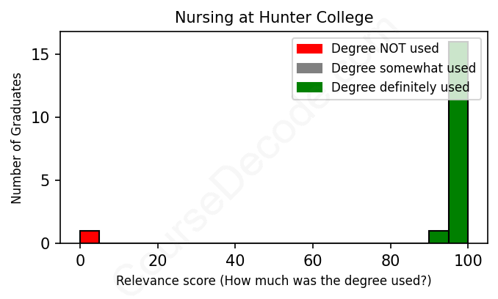
Task: Select the 'Degree NOT used' legend label
Action: [385, 49]
